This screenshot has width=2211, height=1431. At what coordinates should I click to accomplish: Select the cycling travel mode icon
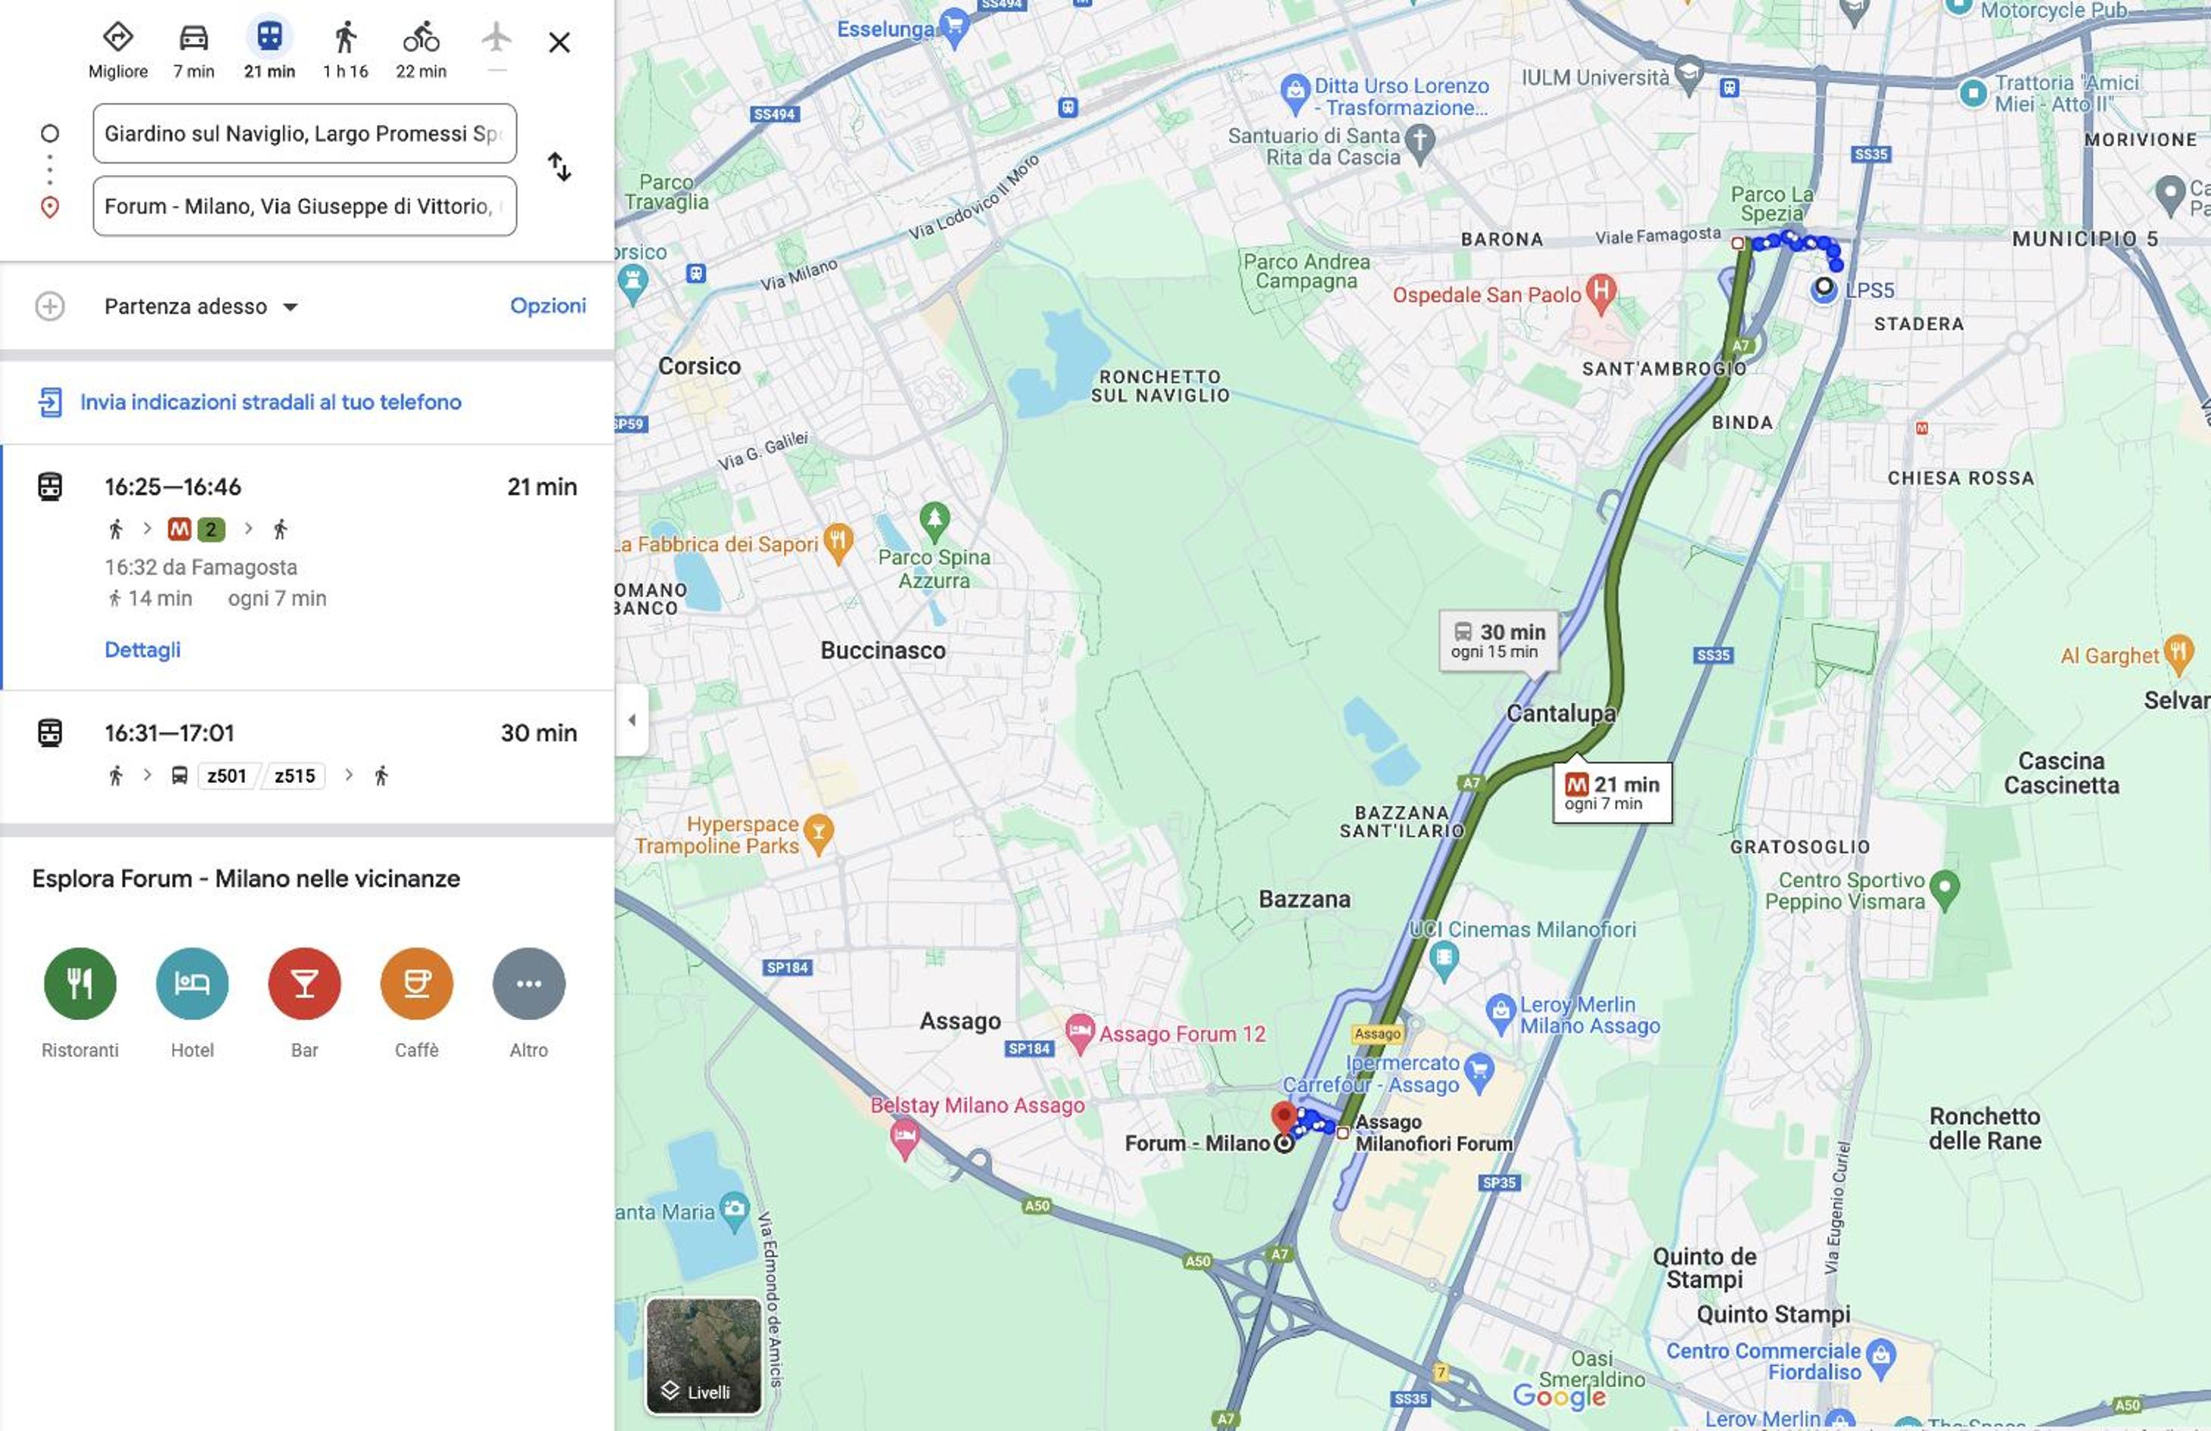[x=421, y=38]
